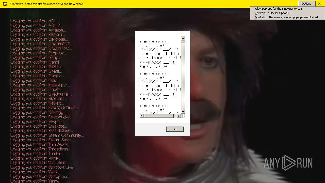The height and width of the screenshot is (183, 325).
Task: Click 'Logging you out from Woot...' text
Action: [36, 172]
